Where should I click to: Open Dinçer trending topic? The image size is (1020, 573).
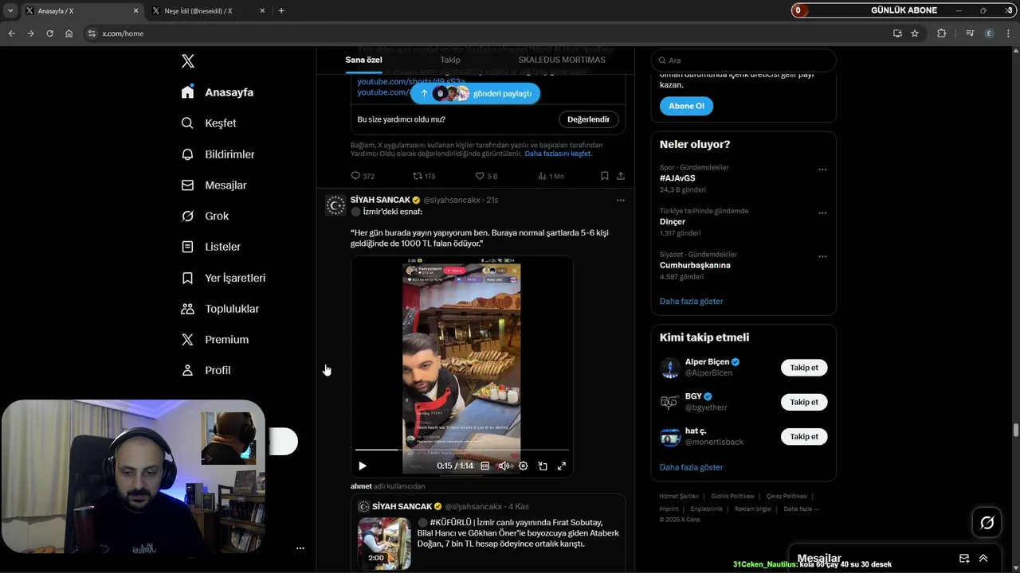coord(673,222)
